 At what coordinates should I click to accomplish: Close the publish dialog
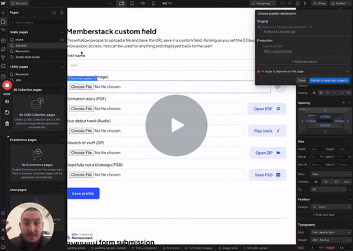click(301, 80)
